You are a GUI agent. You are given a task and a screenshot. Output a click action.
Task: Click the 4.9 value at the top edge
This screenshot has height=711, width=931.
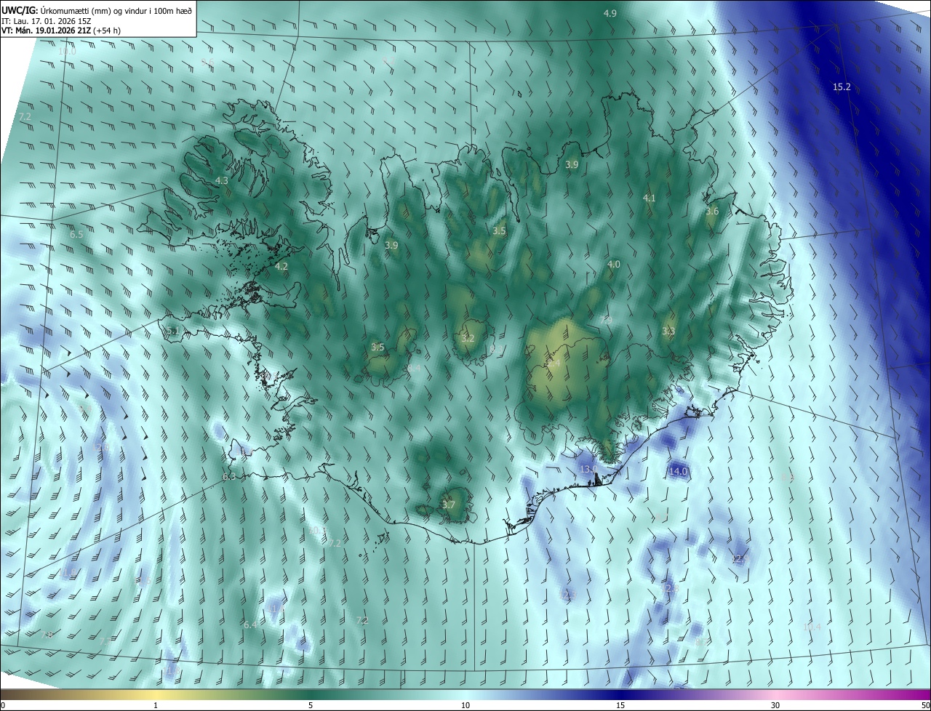coord(610,13)
